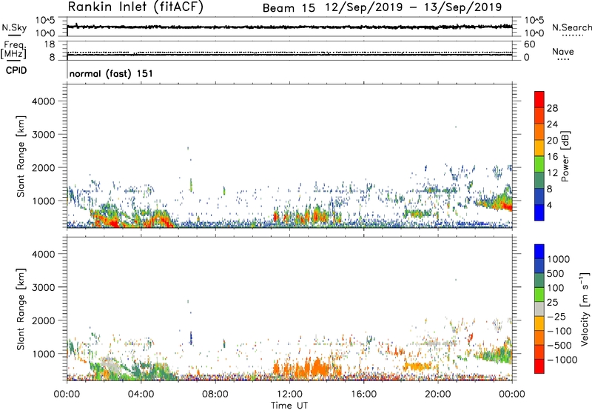Click the '16' tick on the power color bar
The width and height of the screenshot is (592, 410).
pos(552,157)
